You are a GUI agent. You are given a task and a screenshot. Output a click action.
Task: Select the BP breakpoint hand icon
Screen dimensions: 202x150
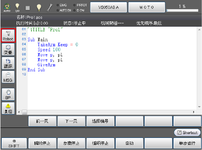coord(8,95)
